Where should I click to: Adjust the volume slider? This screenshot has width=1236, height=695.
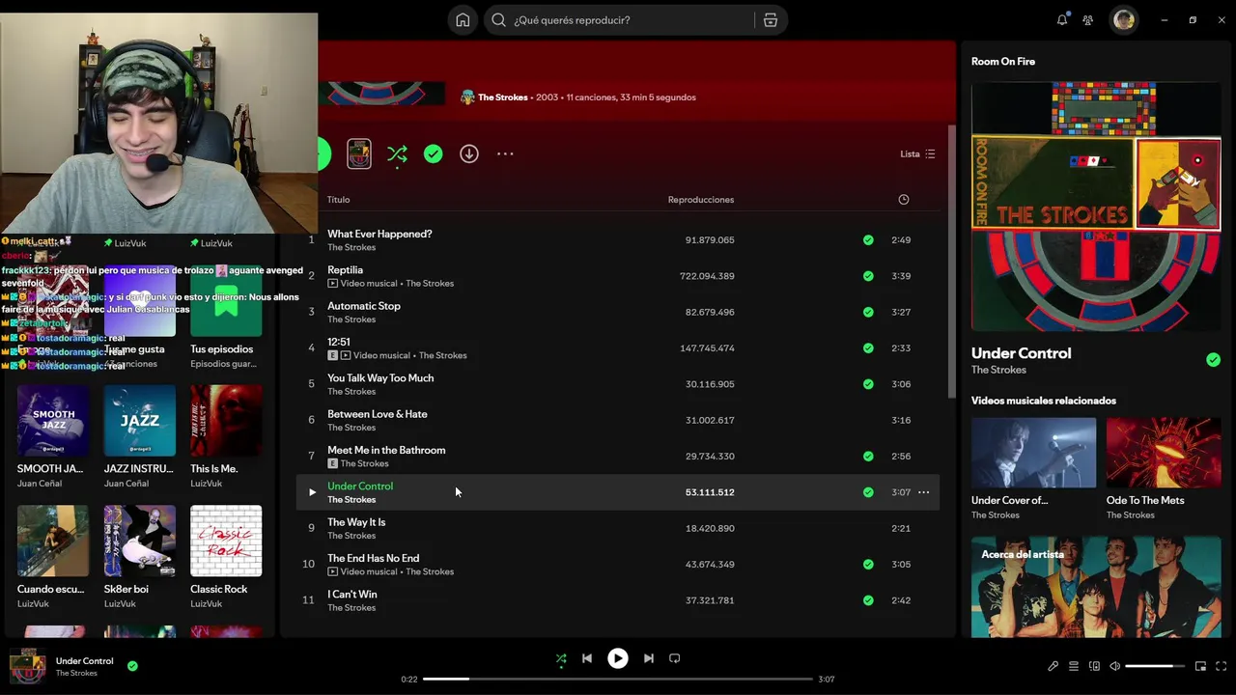click(1155, 666)
